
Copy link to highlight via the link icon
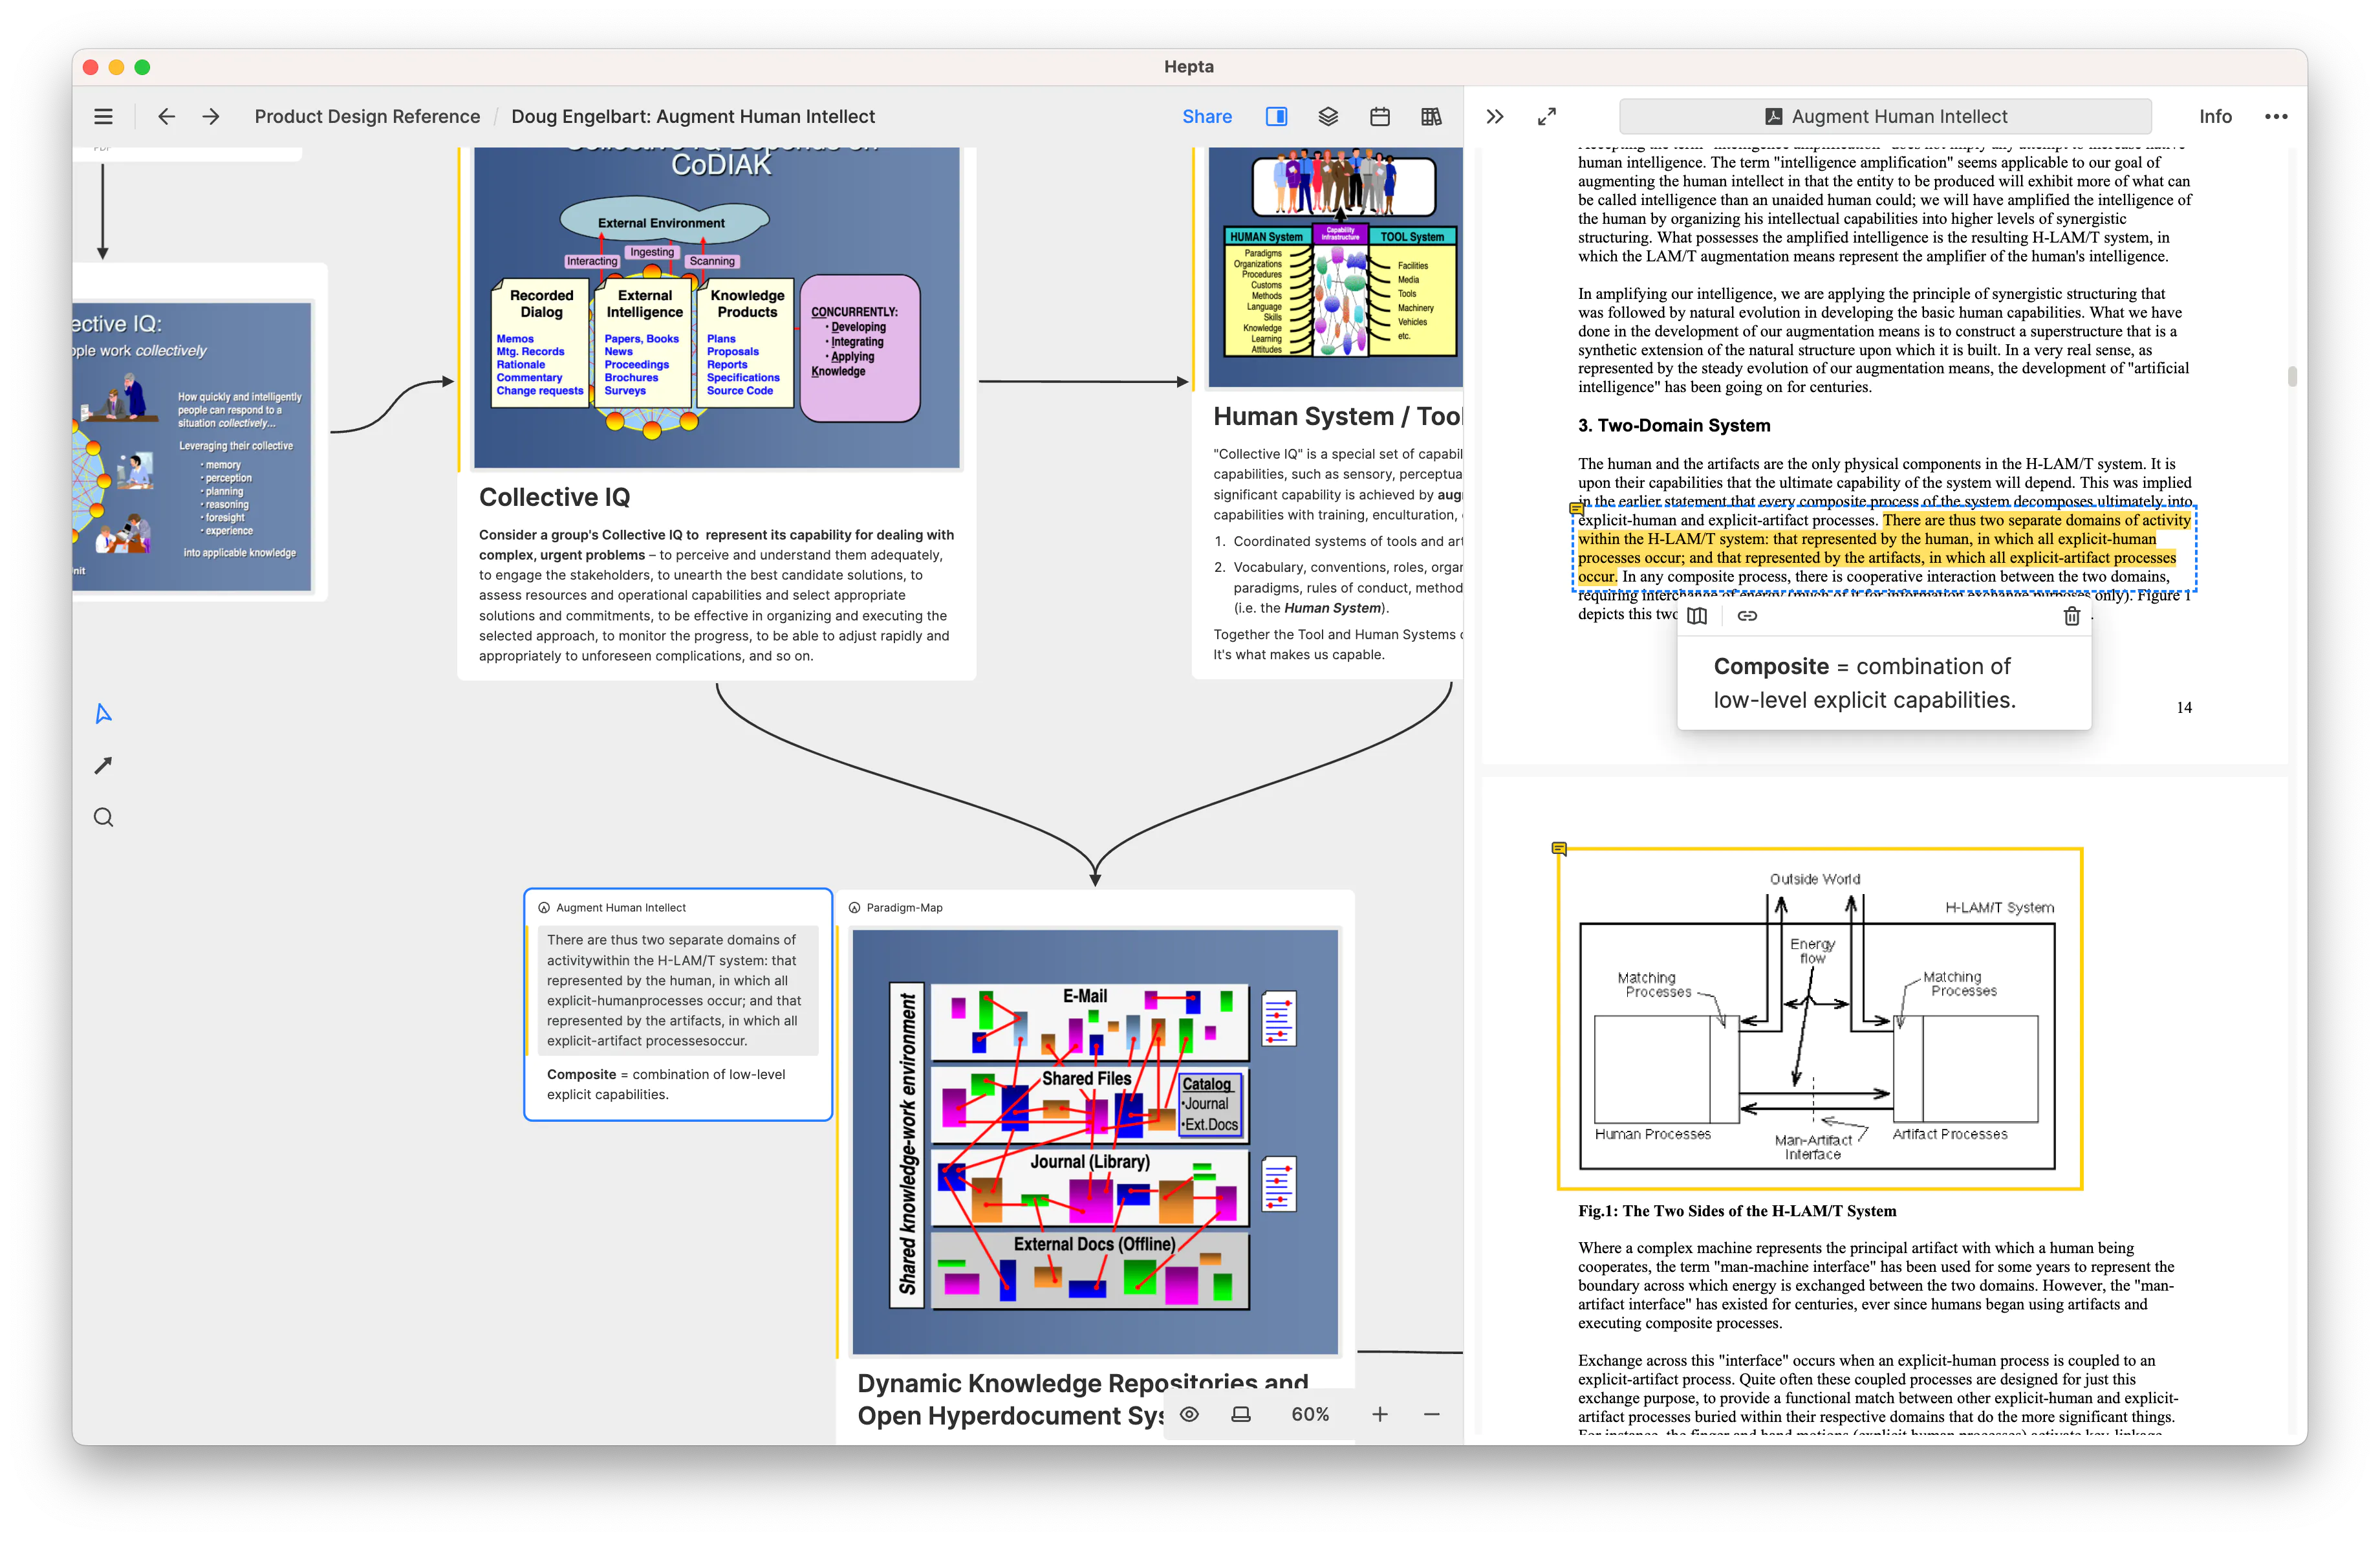(1748, 615)
